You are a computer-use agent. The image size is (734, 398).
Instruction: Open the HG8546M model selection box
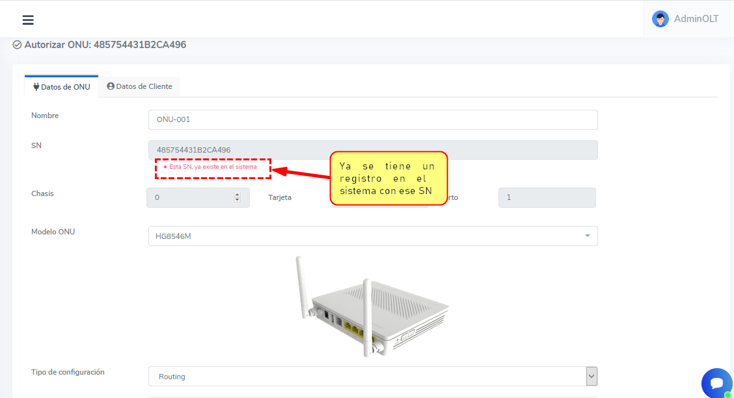[x=364, y=236]
